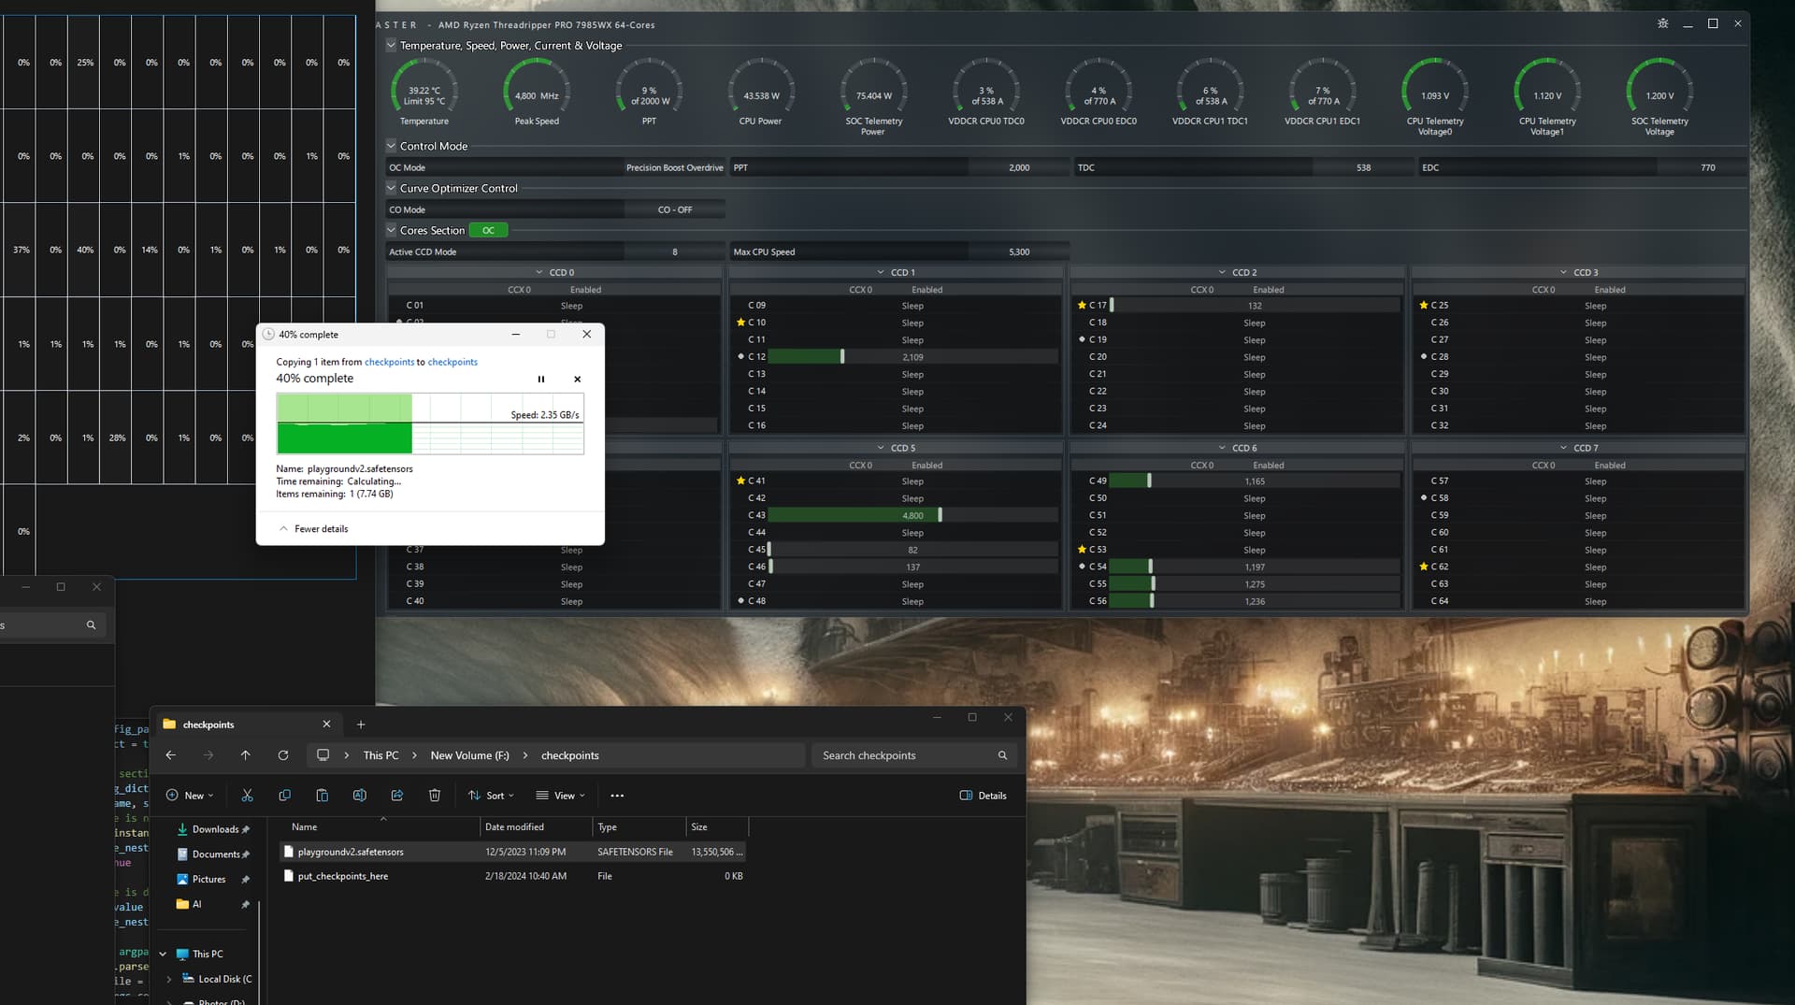Cancel the playgroundv2.safetensors copy
This screenshot has width=1795, height=1005.
(577, 380)
